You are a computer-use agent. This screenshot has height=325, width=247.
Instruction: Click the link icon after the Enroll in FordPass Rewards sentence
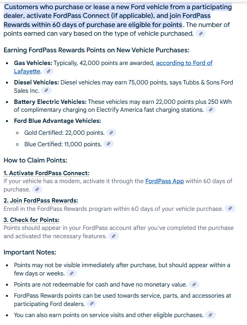[x=230, y=208]
